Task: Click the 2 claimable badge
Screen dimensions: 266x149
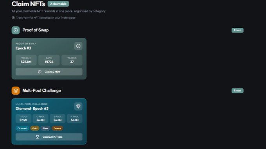Action: (x=58, y=4)
